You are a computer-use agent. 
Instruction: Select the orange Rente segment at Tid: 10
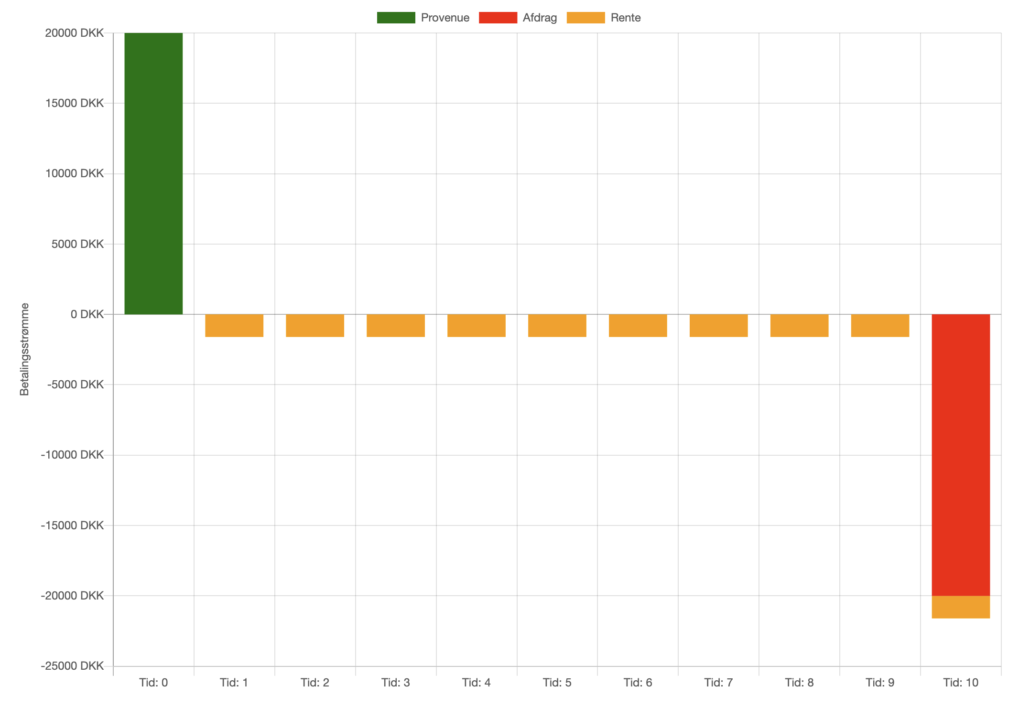(961, 607)
